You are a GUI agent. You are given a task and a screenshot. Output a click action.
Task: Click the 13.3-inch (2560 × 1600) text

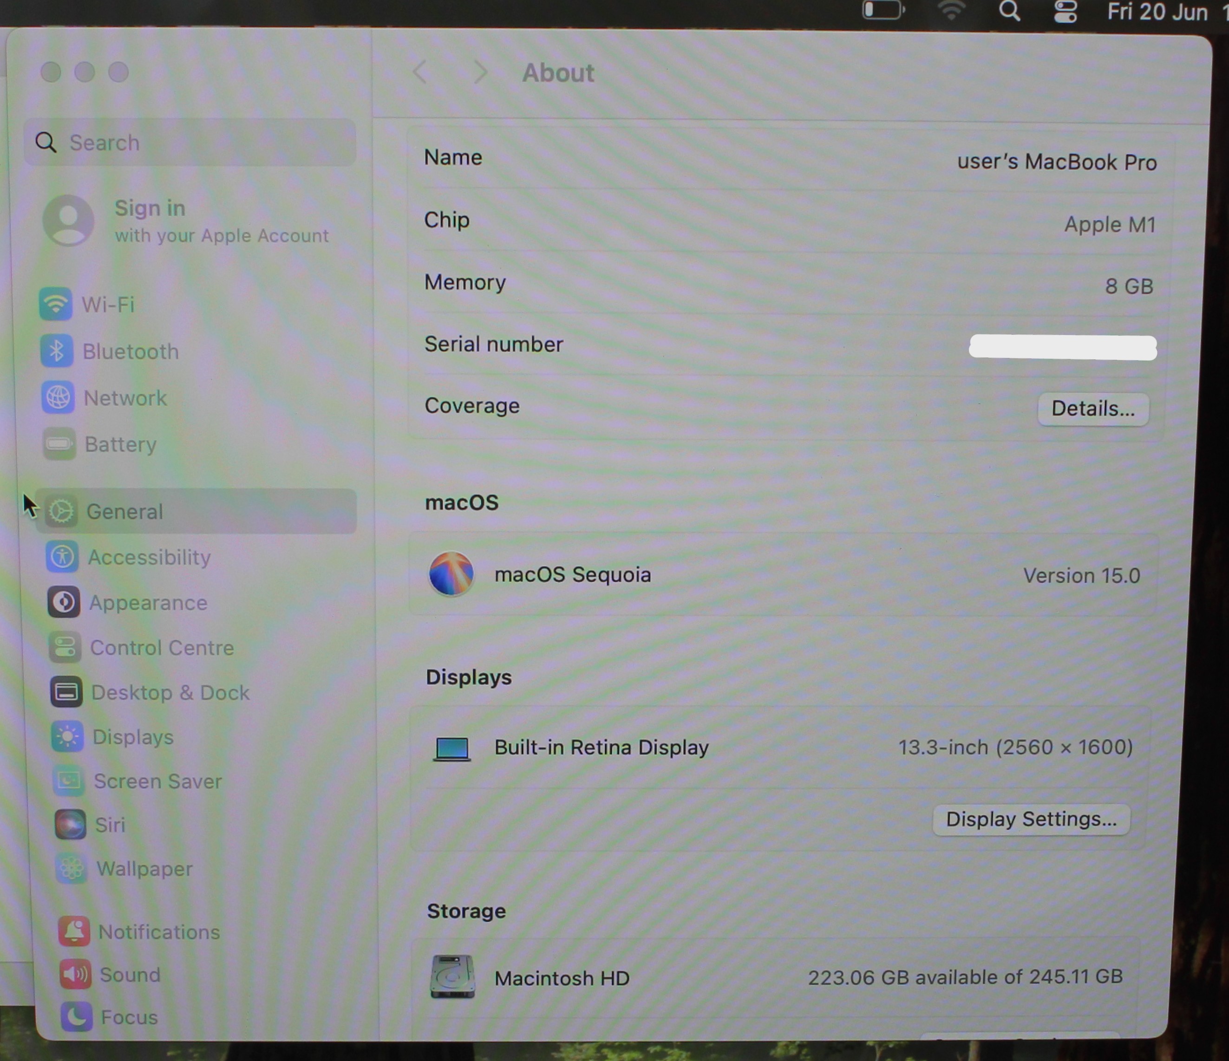click(x=1015, y=747)
